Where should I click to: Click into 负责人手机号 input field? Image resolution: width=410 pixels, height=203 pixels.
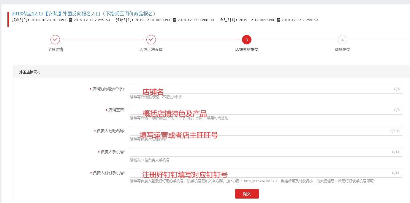pos(266,152)
